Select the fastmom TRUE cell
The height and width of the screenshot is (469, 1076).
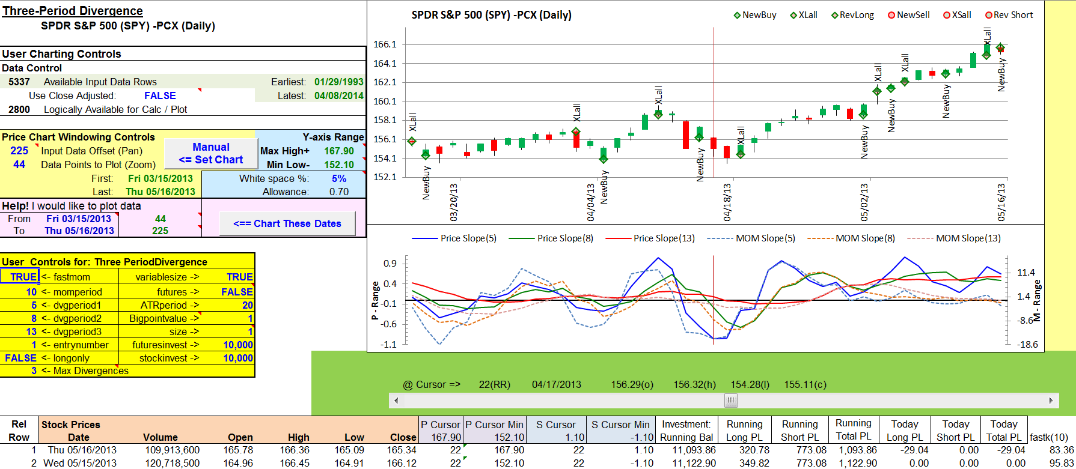click(x=20, y=277)
